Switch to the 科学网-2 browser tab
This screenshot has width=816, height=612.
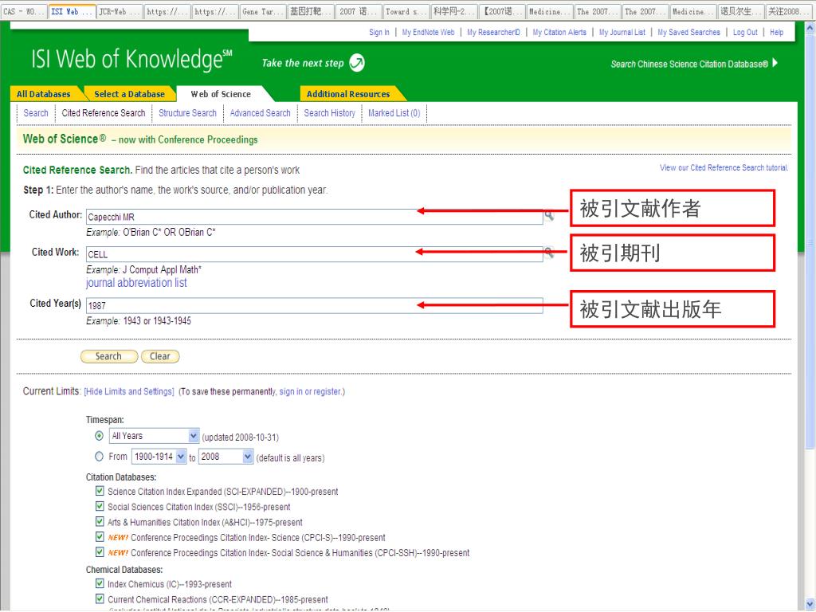pos(455,11)
